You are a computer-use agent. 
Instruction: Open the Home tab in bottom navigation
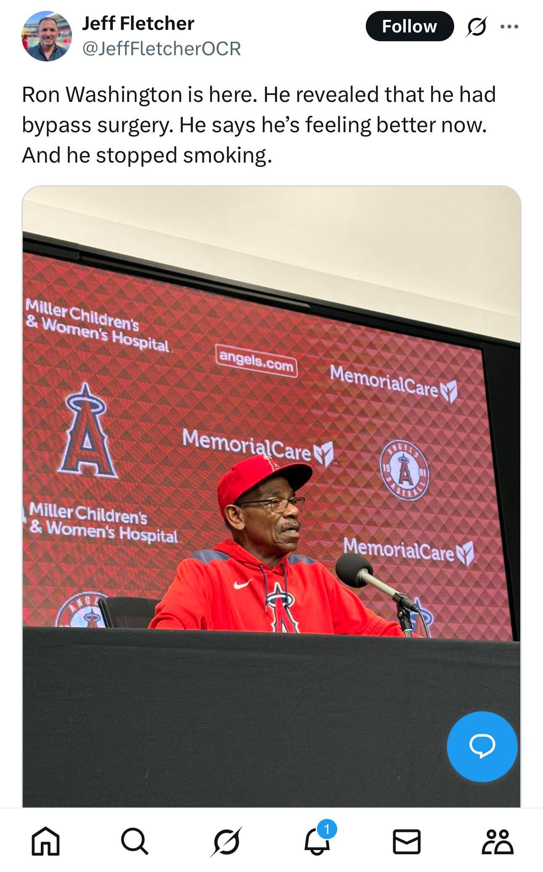tap(45, 842)
